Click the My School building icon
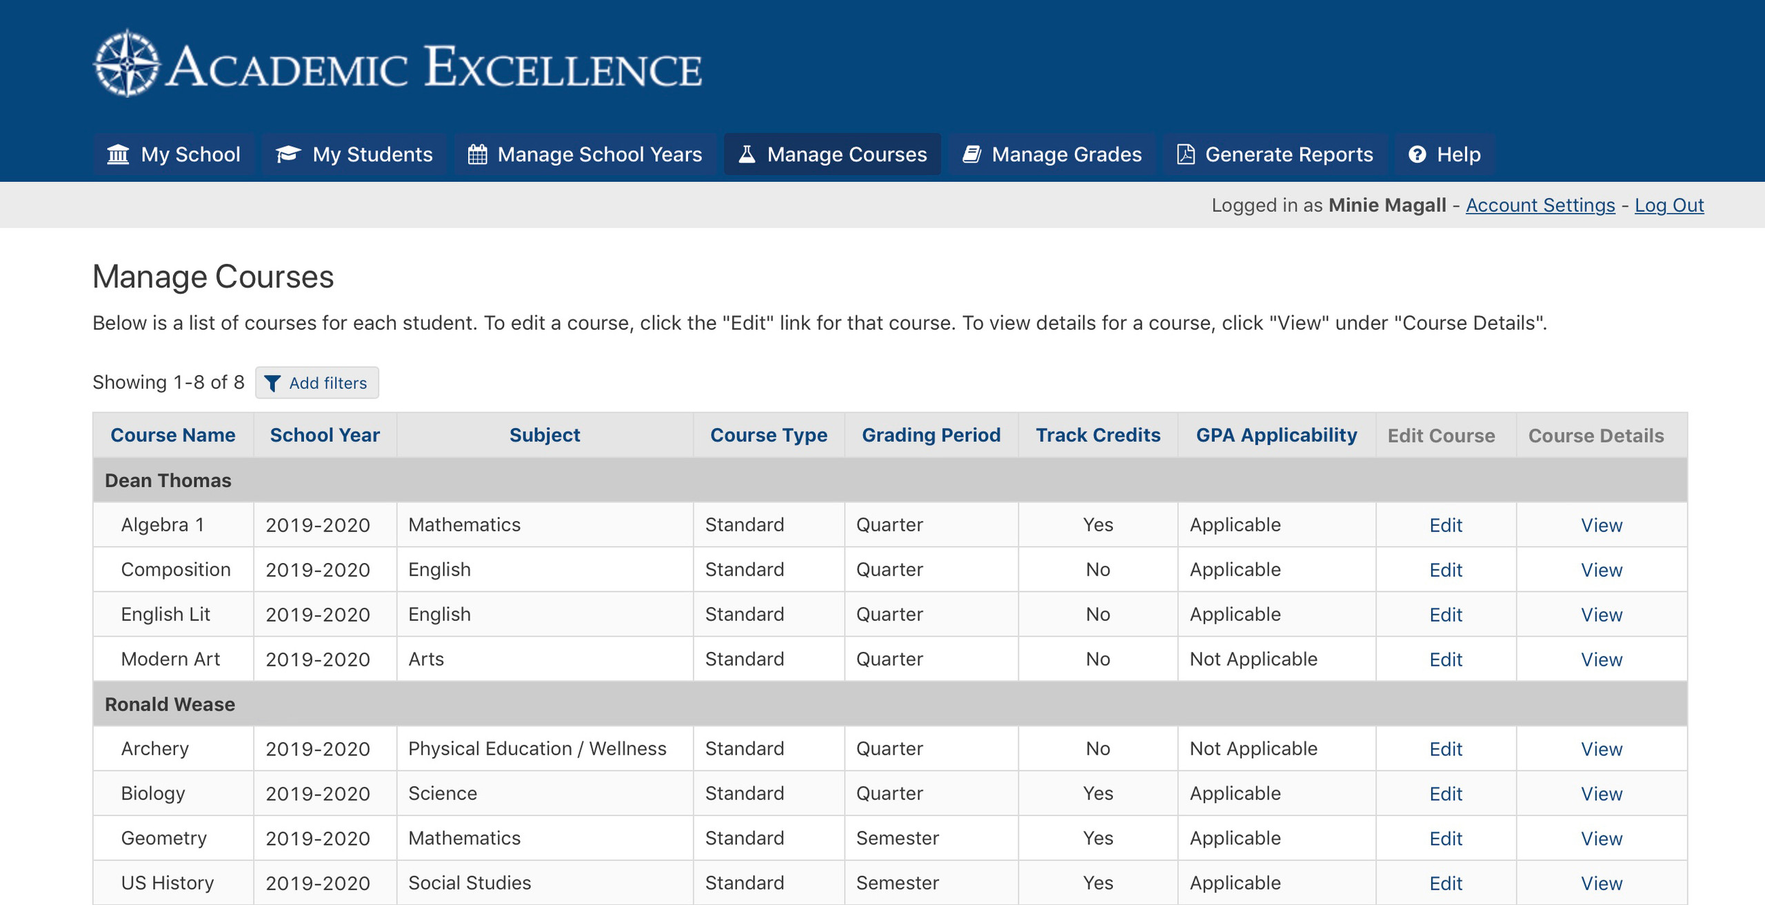The height and width of the screenshot is (905, 1765). pyautogui.click(x=118, y=154)
